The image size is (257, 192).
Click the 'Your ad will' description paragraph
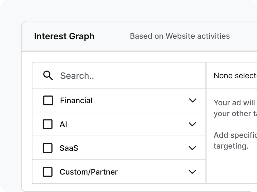pos(235,108)
